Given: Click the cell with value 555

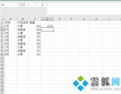Looking at the screenshot, I should click(35, 30).
